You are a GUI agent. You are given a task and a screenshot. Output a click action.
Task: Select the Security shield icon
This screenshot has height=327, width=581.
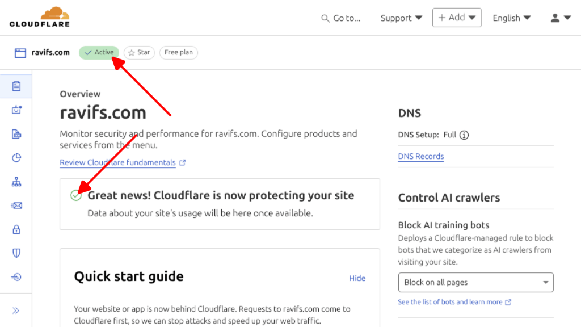(x=17, y=253)
